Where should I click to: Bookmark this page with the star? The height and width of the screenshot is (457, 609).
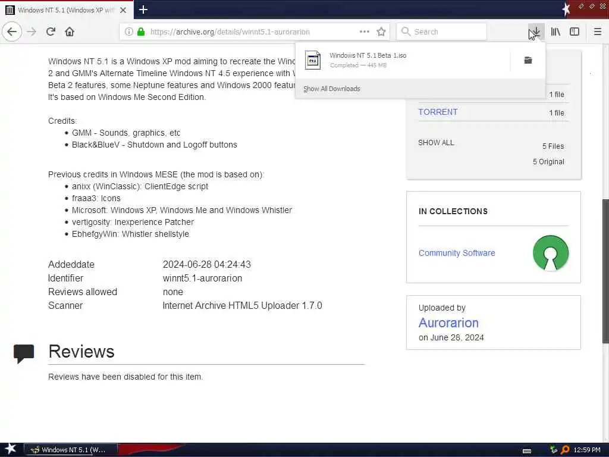381,32
